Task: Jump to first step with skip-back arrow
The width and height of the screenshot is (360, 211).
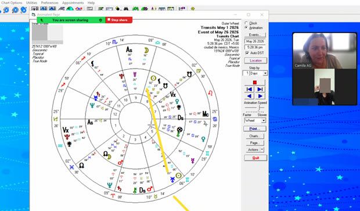Action: click(x=249, y=89)
